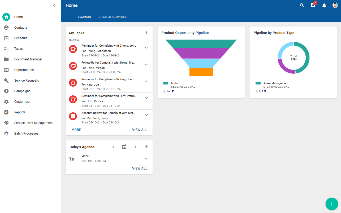
Task: Click the user profile avatar
Action: coord(335,5)
